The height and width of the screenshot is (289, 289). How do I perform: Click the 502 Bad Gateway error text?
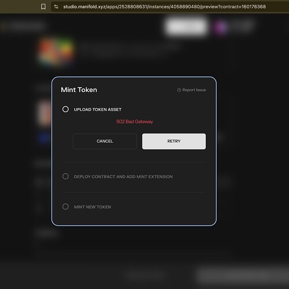point(135,121)
